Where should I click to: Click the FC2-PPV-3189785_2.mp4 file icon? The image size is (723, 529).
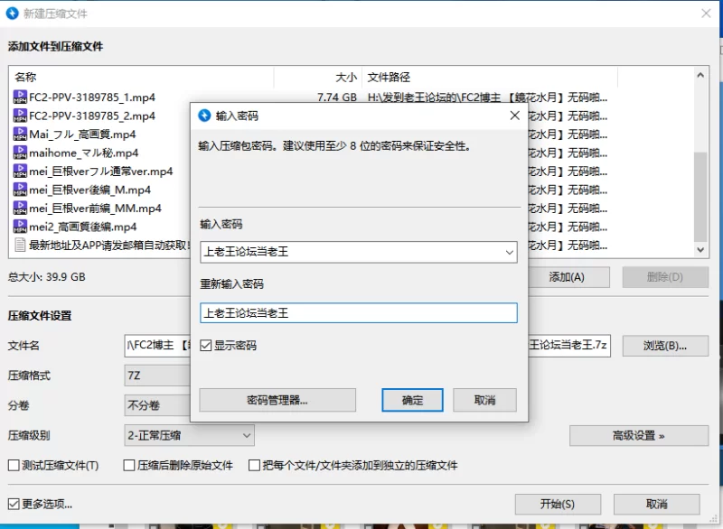tap(20, 116)
